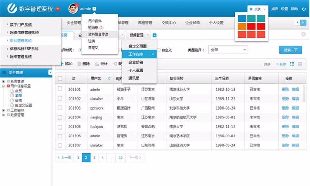Click the 安全管理 panel header icon
This screenshot has width=310, height=186.
coord(4,73)
